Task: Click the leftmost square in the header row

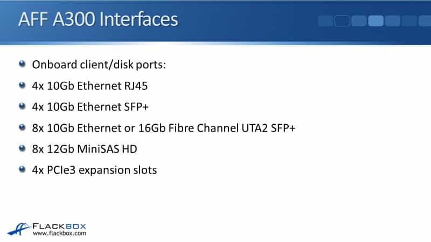Action: pyautogui.click(x=326, y=21)
